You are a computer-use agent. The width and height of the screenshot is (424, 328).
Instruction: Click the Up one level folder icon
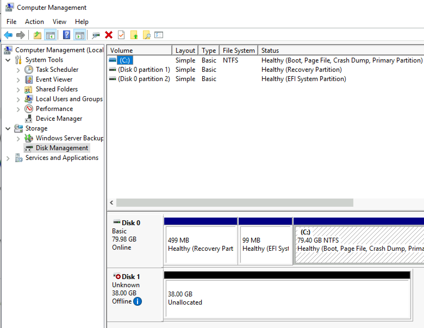(x=37, y=35)
